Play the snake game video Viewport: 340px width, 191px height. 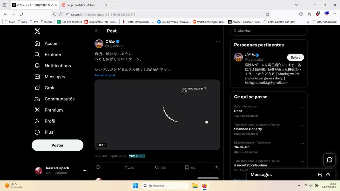coord(157,115)
